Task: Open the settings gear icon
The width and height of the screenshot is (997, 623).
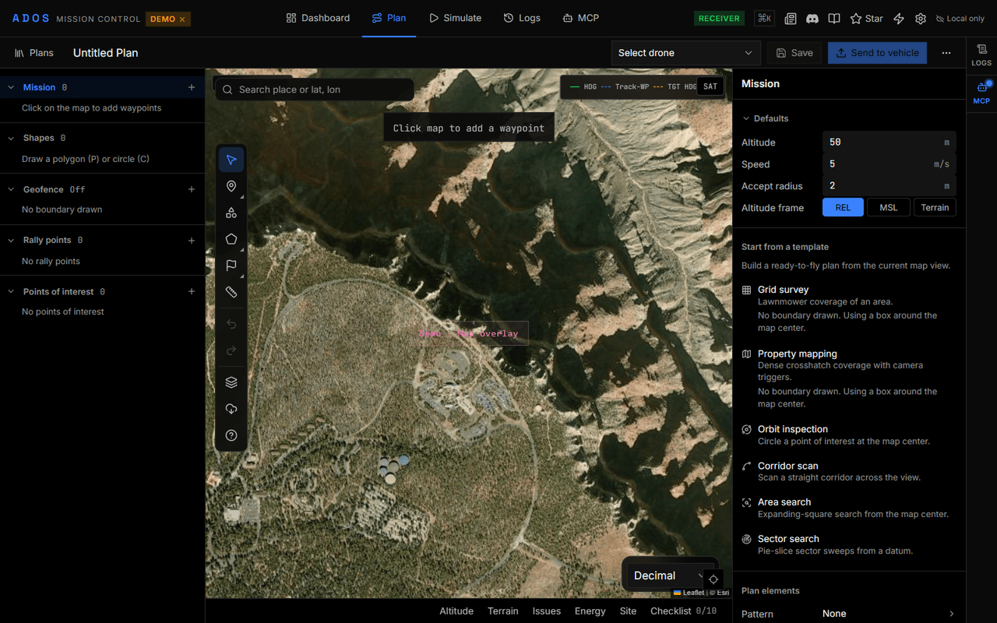Action: (921, 18)
